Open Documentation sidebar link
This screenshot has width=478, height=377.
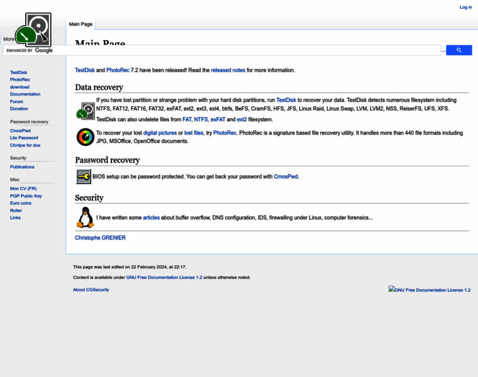(x=25, y=94)
